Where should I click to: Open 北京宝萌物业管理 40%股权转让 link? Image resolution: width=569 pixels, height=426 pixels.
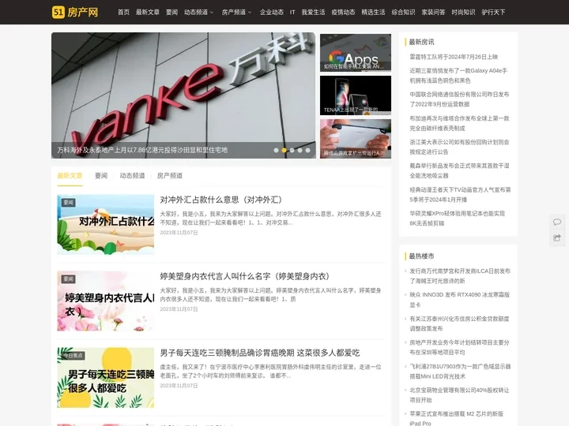459,395
